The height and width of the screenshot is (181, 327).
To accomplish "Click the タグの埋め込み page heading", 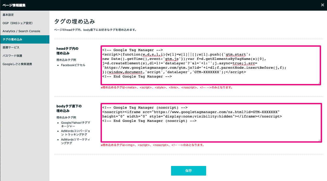I will 75,21.
